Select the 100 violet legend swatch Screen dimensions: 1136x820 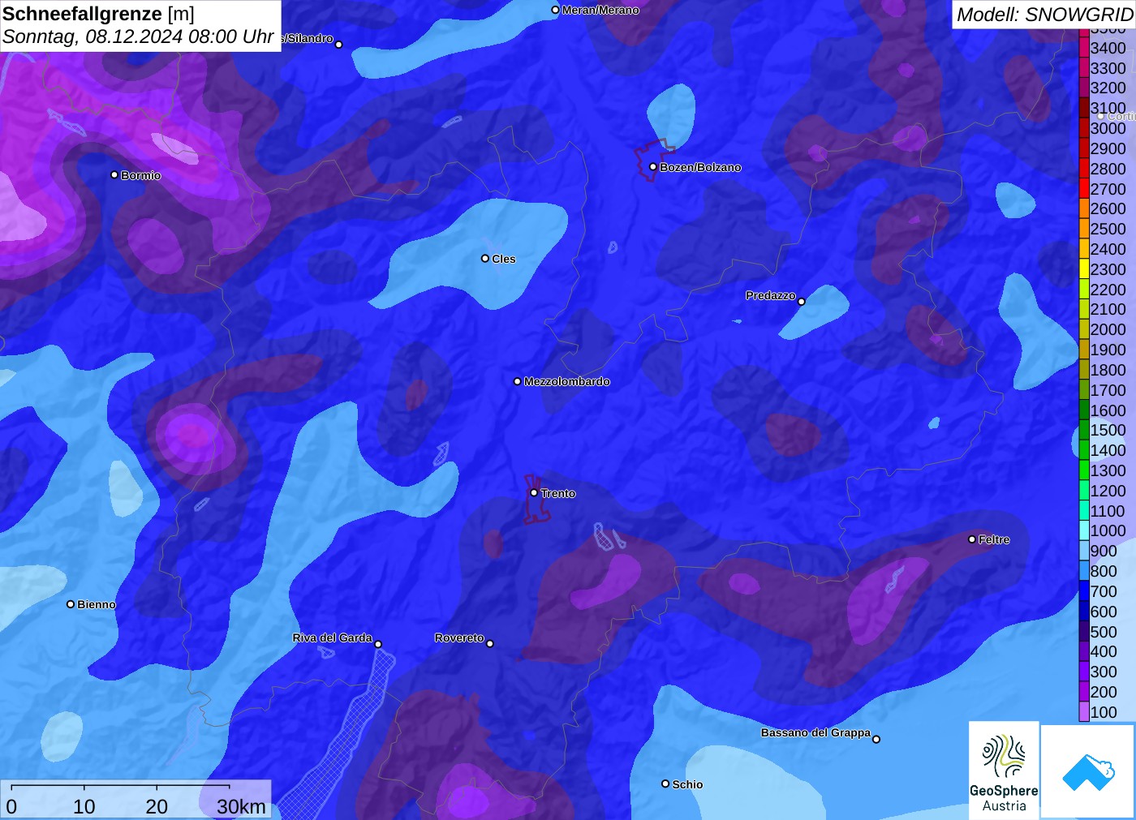[1083, 712]
